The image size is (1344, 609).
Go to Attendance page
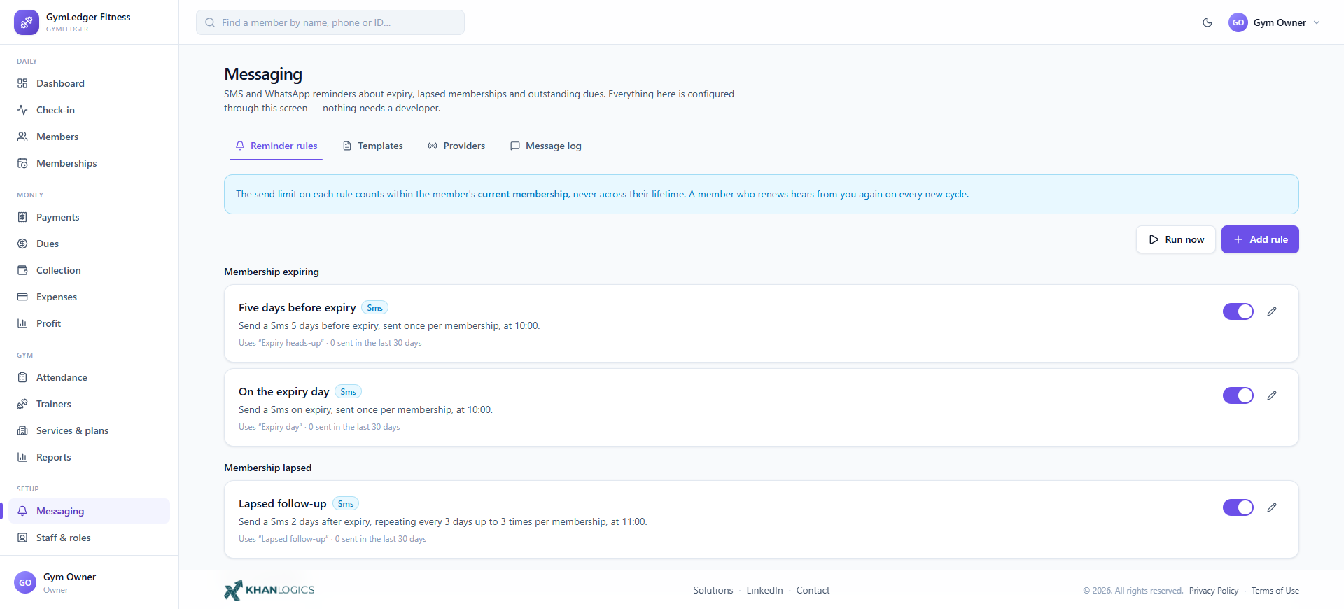pyautogui.click(x=90, y=377)
